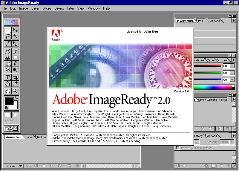Choose the Paint Bucket tool
239x171 pixels.
click(8, 84)
